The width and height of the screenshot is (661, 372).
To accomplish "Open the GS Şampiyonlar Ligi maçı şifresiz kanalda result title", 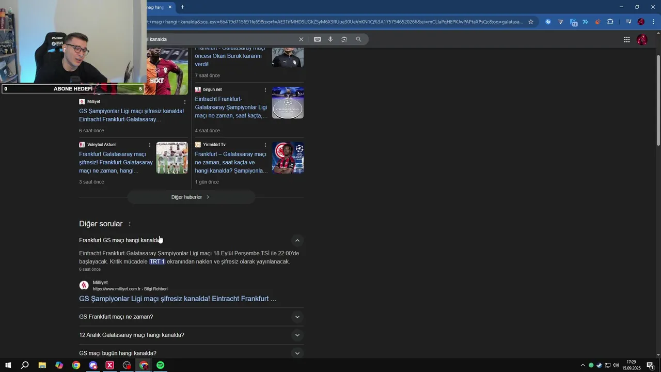I will tap(178, 299).
